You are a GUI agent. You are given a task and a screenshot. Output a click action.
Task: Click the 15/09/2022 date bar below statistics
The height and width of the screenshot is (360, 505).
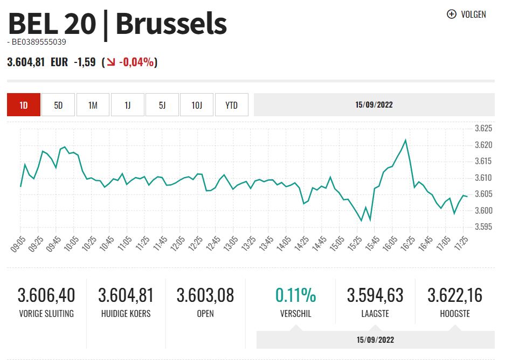pyautogui.click(x=375, y=340)
